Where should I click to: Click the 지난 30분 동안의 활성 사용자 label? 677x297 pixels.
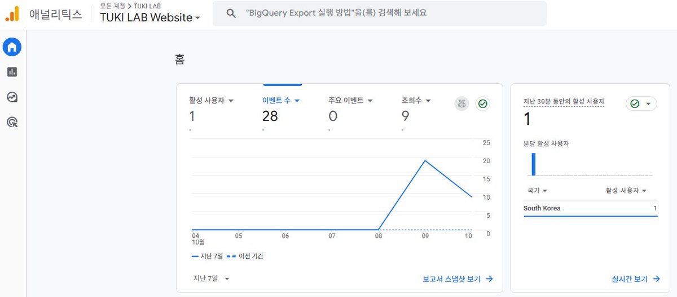click(x=564, y=102)
